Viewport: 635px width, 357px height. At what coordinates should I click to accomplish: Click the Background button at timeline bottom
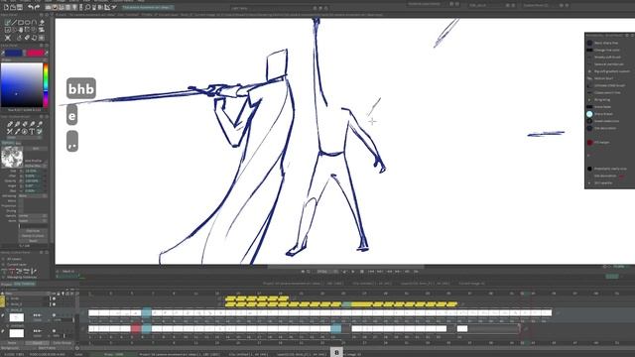click(x=10, y=348)
